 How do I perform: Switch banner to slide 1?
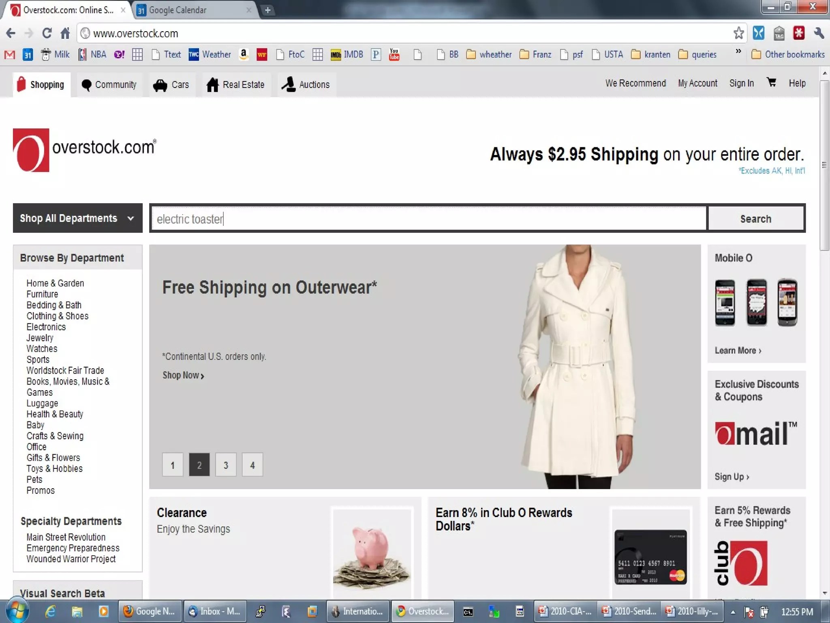[x=173, y=465]
